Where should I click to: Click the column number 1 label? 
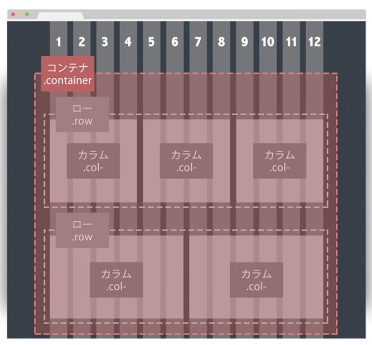pos(59,42)
